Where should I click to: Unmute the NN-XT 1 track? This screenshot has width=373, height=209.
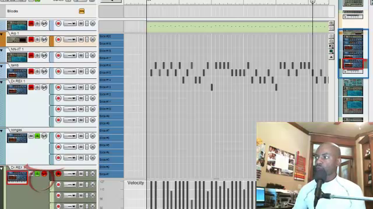click(x=31, y=56)
